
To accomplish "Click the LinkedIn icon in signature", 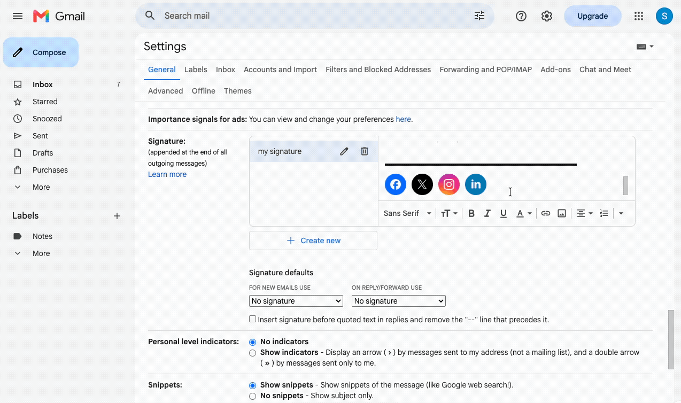I will click(x=476, y=184).
